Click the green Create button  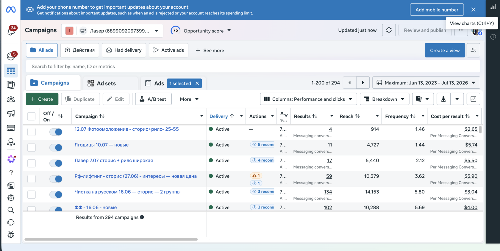(x=42, y=99)
